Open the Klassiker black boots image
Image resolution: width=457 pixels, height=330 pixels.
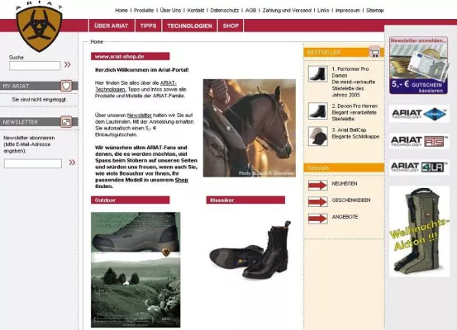coord(250,250)
